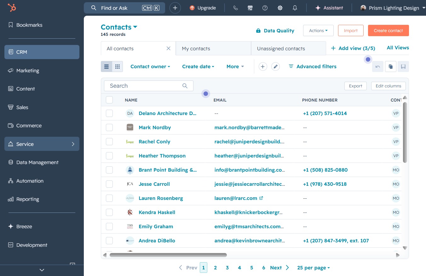Image resolution: width=426 pixels, height=276 pixels.
Task: Toggle the select-all contacts checkbox
Action: pyautogui.click(x=109, y=100)
